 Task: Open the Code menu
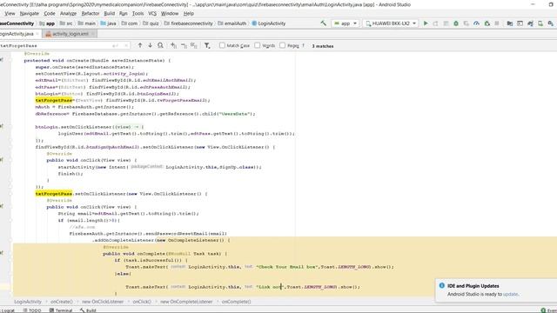50,14
